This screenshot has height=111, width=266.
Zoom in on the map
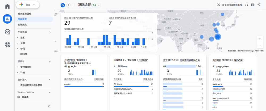[x=260, y=39]
